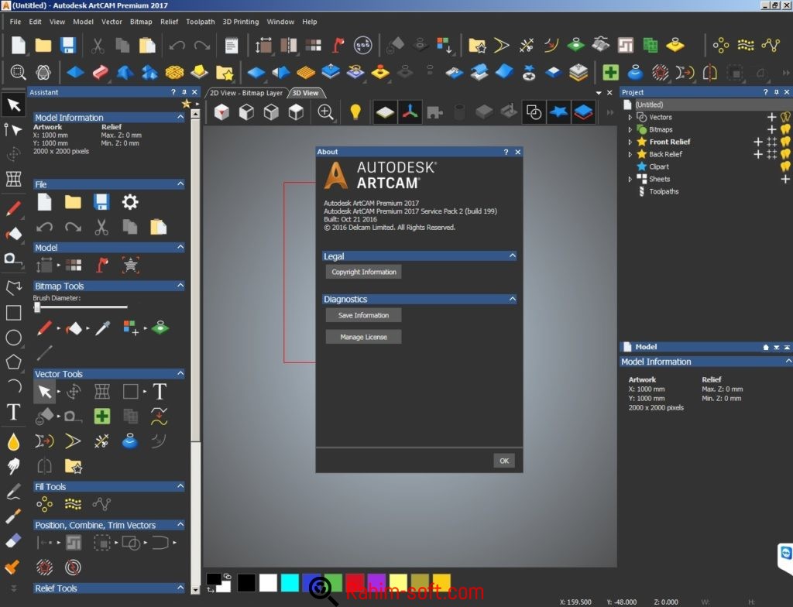Click the scissors Cut icon in the File section
This screenshot has height=607, width=793.
(x=101, y=227)
